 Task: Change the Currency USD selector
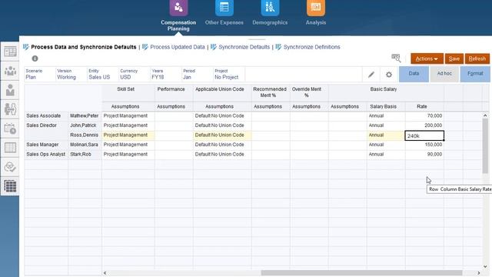click(134, 75)
